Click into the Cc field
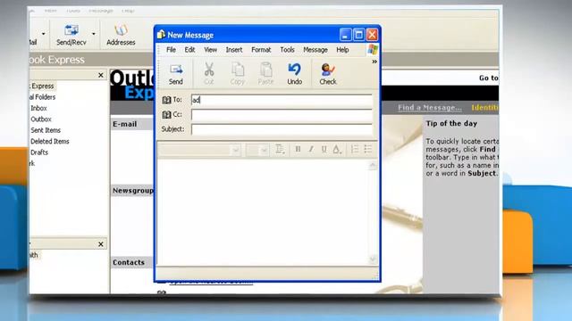Viewport: 572px width, 321px height. click(282, 115)
